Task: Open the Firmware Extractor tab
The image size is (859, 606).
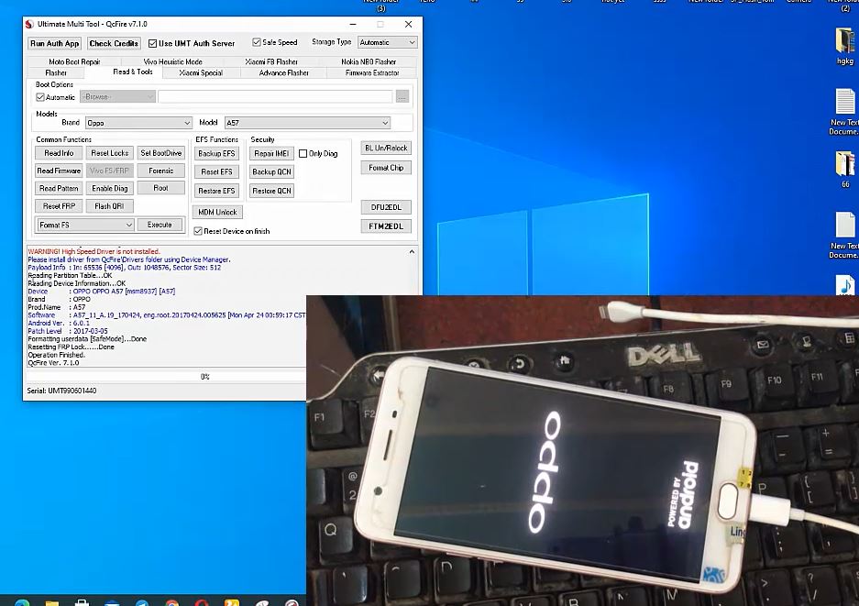Action: [x=372, y=72]
